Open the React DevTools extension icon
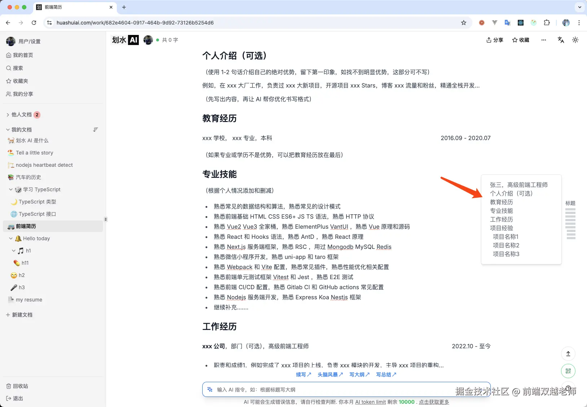Image resolution: width=587 pixels, height=407 pixels. coord(521,23)
